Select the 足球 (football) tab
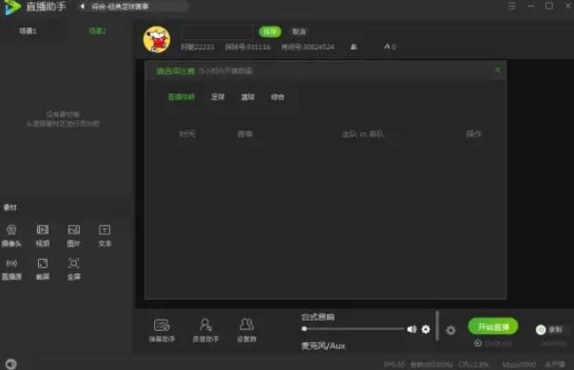The height and width of the screenshot is (370, 574). 218,97
